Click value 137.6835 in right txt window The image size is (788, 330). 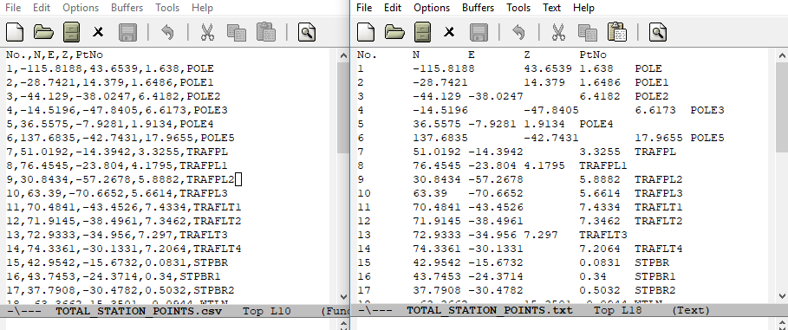click(x=440, y=138)
